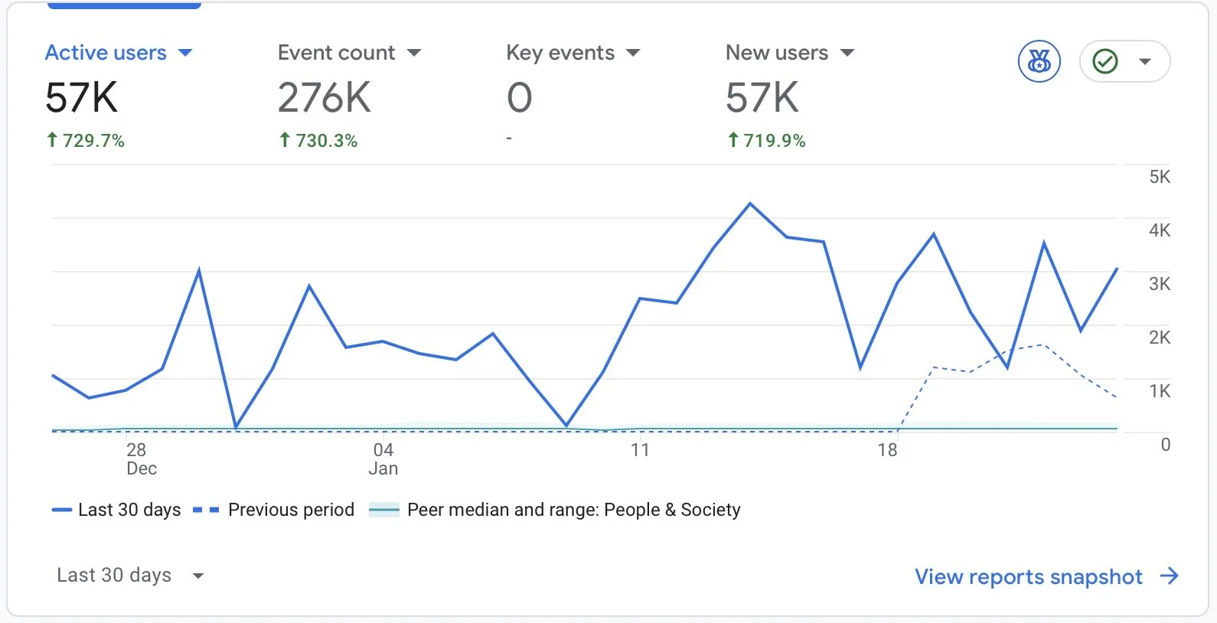Click the chart peak near January 14
Viewport: 1217px width, 623px height.
[750, 204]
